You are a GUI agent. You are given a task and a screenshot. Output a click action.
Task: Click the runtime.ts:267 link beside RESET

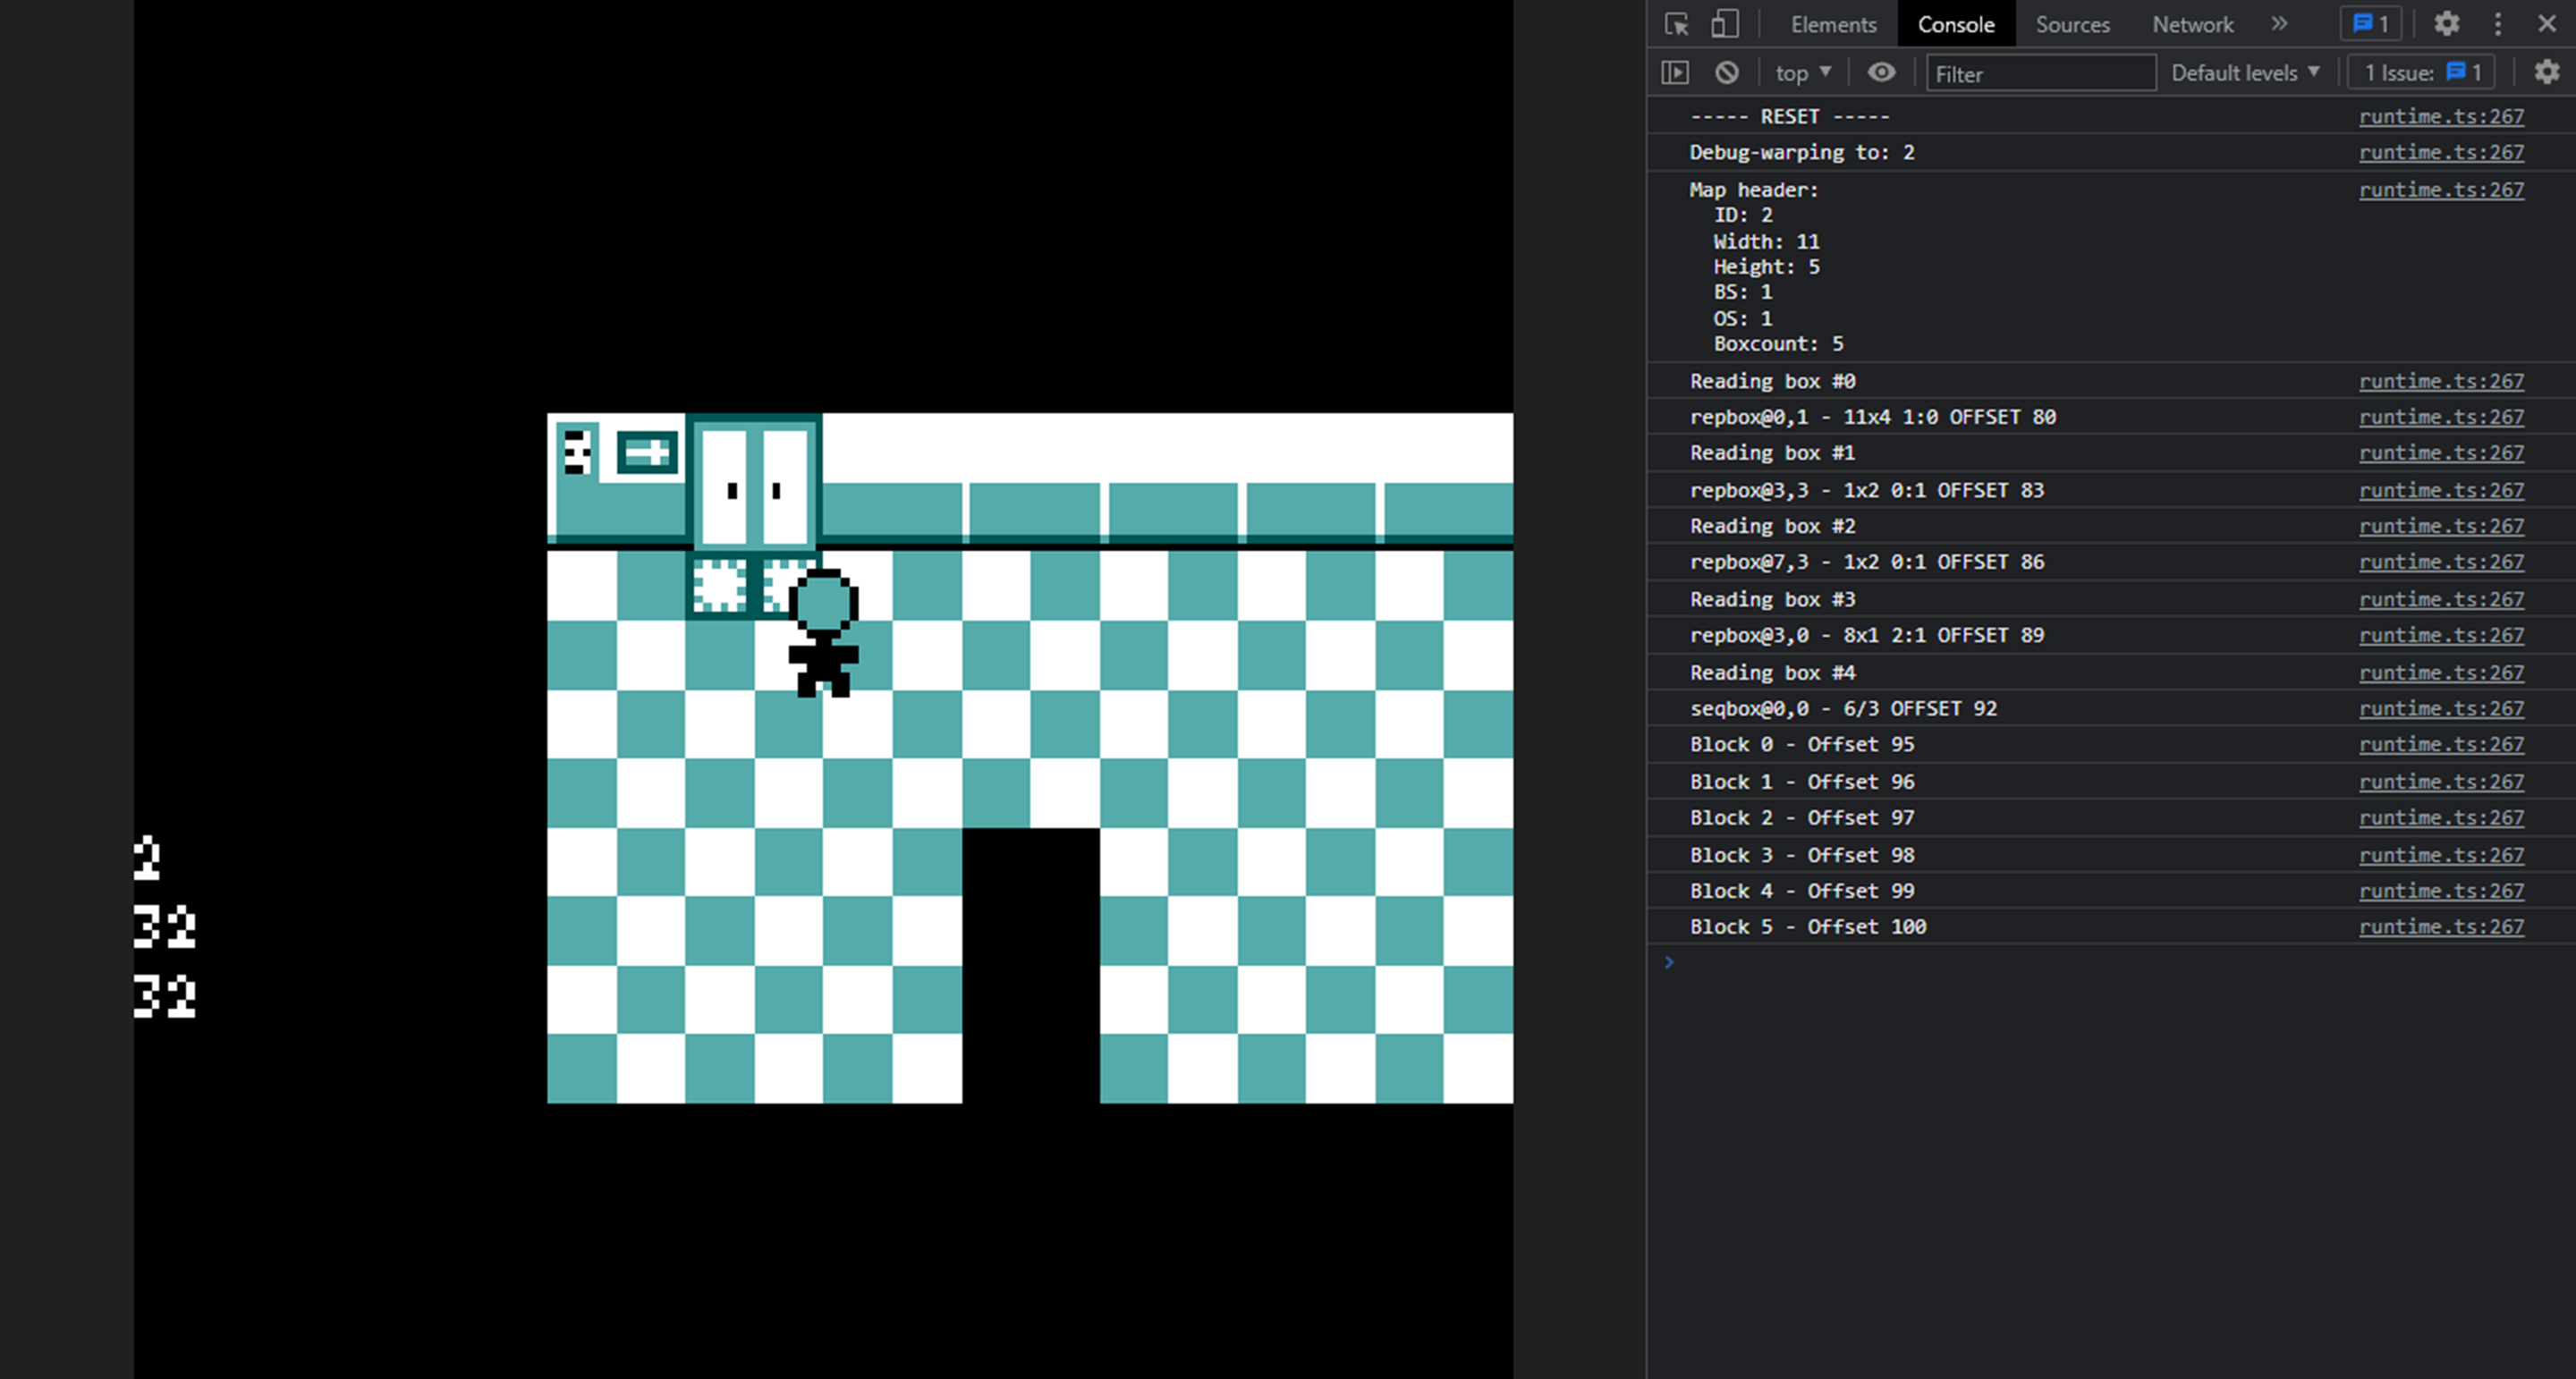point(2441,116)
